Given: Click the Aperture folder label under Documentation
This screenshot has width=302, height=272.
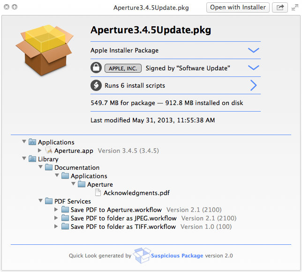Looking at the screenshot, I should [100, 185].
